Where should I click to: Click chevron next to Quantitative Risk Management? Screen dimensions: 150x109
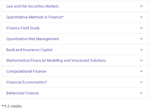click(141, 39)
